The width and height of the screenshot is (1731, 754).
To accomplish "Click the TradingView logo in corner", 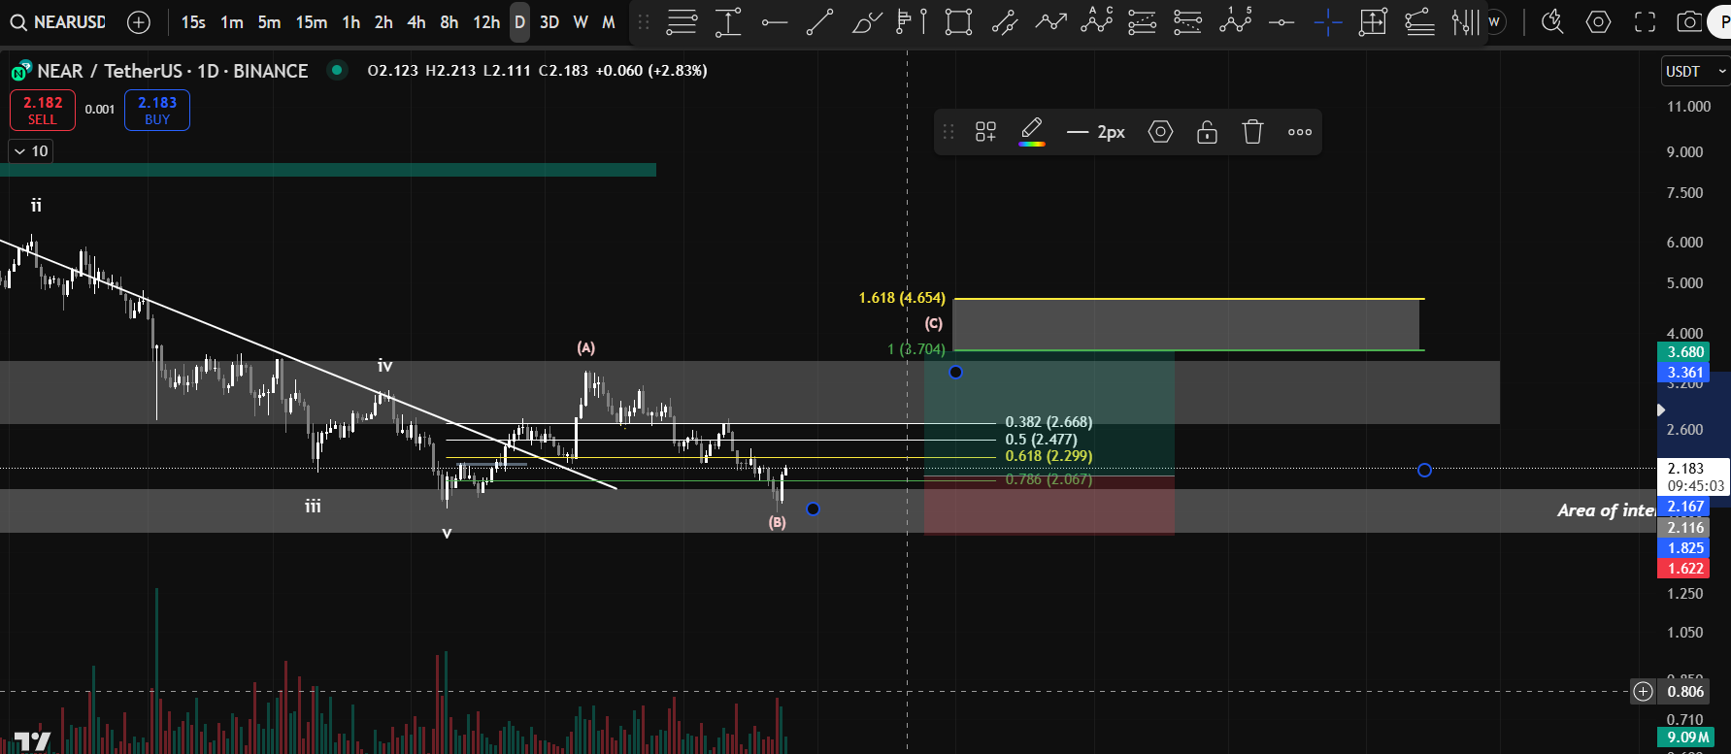I will (x=32, y=742).
